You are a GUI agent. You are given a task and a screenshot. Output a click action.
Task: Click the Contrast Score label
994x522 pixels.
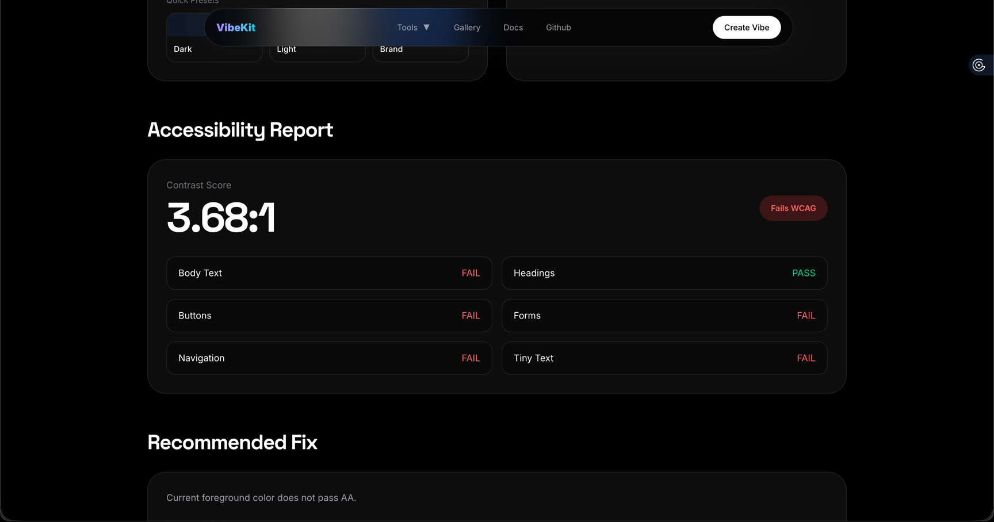click(x=198, y=185)
